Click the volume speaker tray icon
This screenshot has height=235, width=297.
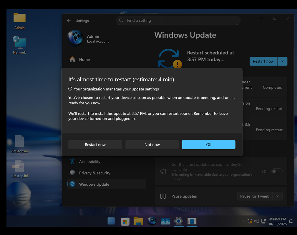click(x=257, y=221)
